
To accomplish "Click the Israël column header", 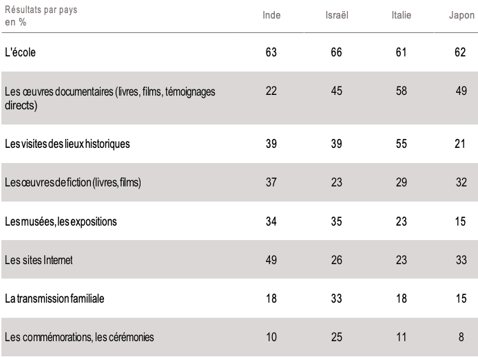I will 337,15.
